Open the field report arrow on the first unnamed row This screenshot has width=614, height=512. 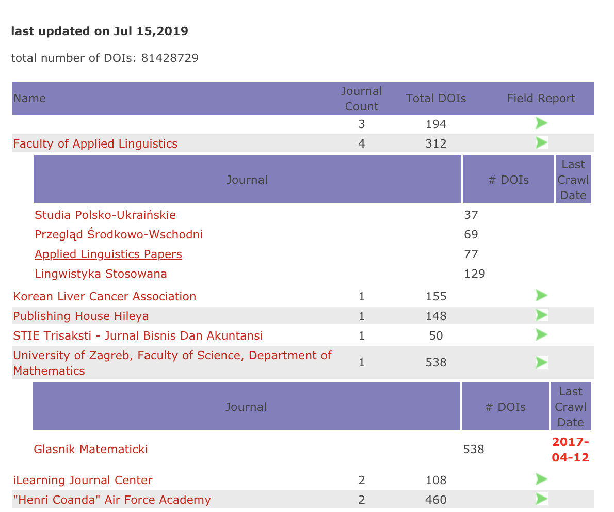pyautogui.click(x=541, y=123)
